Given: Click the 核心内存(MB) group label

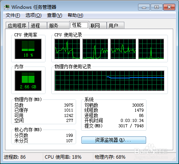Looking at the screenshot, I should 28,130.
